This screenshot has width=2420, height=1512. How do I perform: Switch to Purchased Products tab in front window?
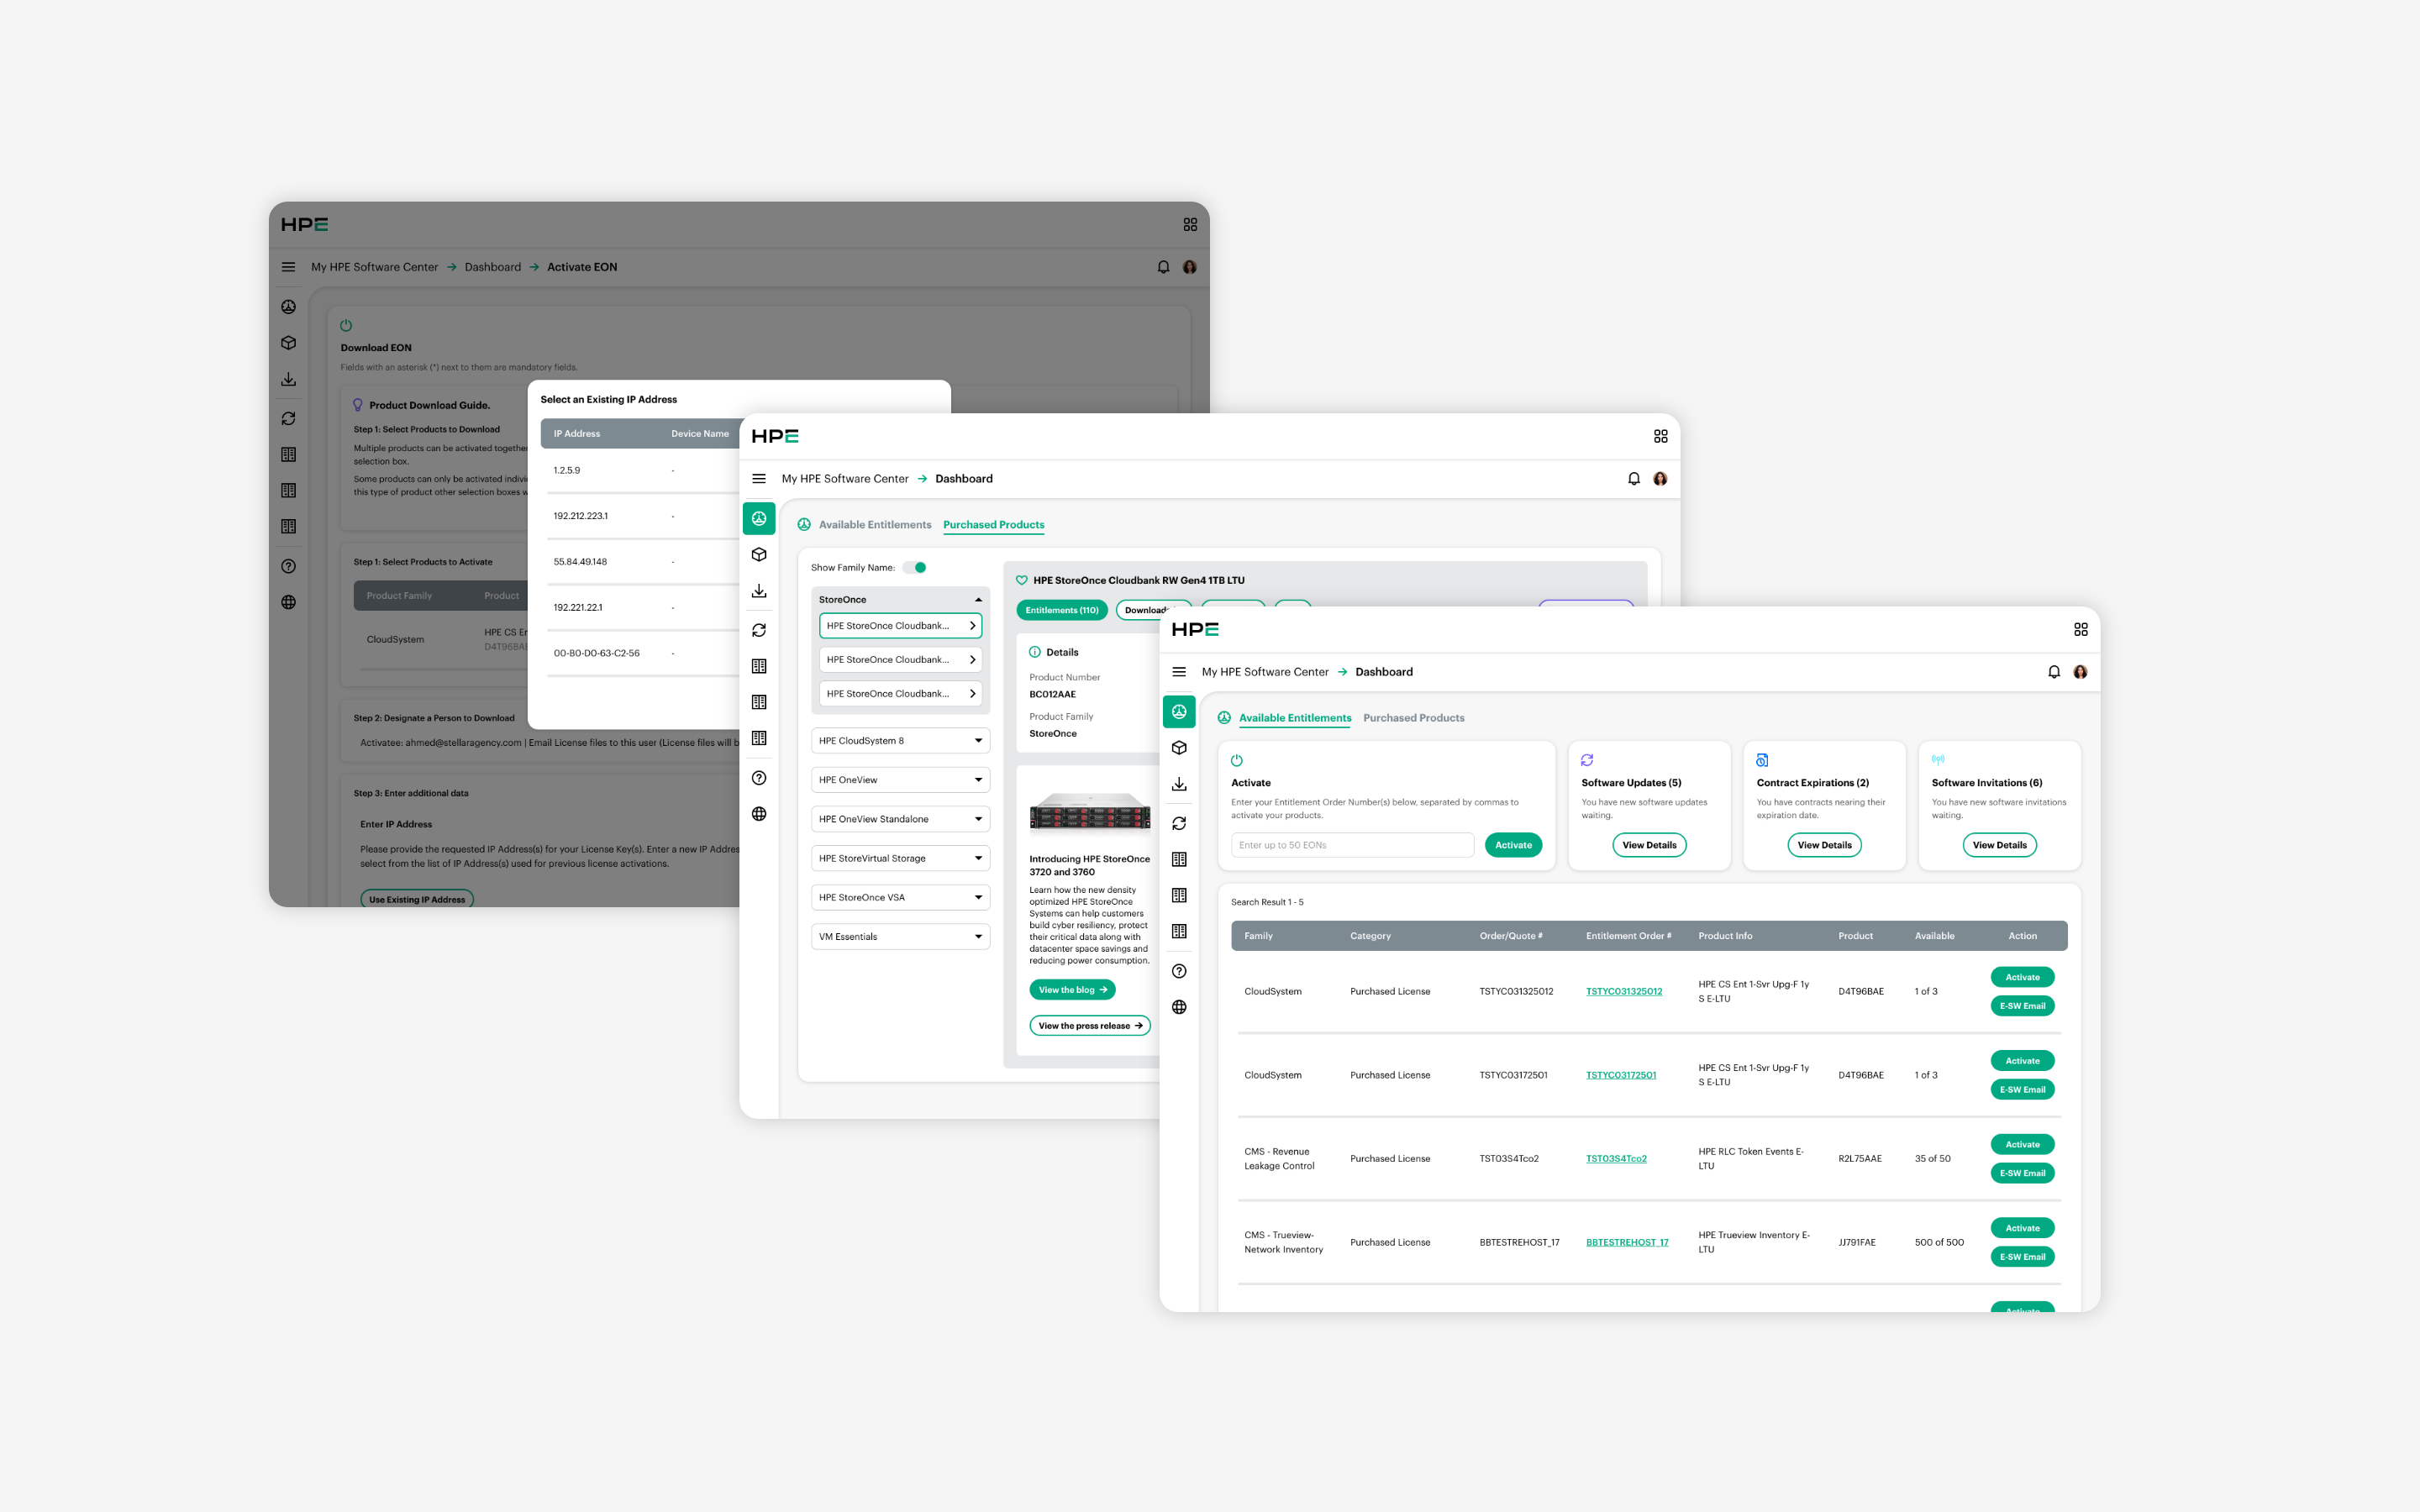pyautogui.click(x=1413, y=718)
